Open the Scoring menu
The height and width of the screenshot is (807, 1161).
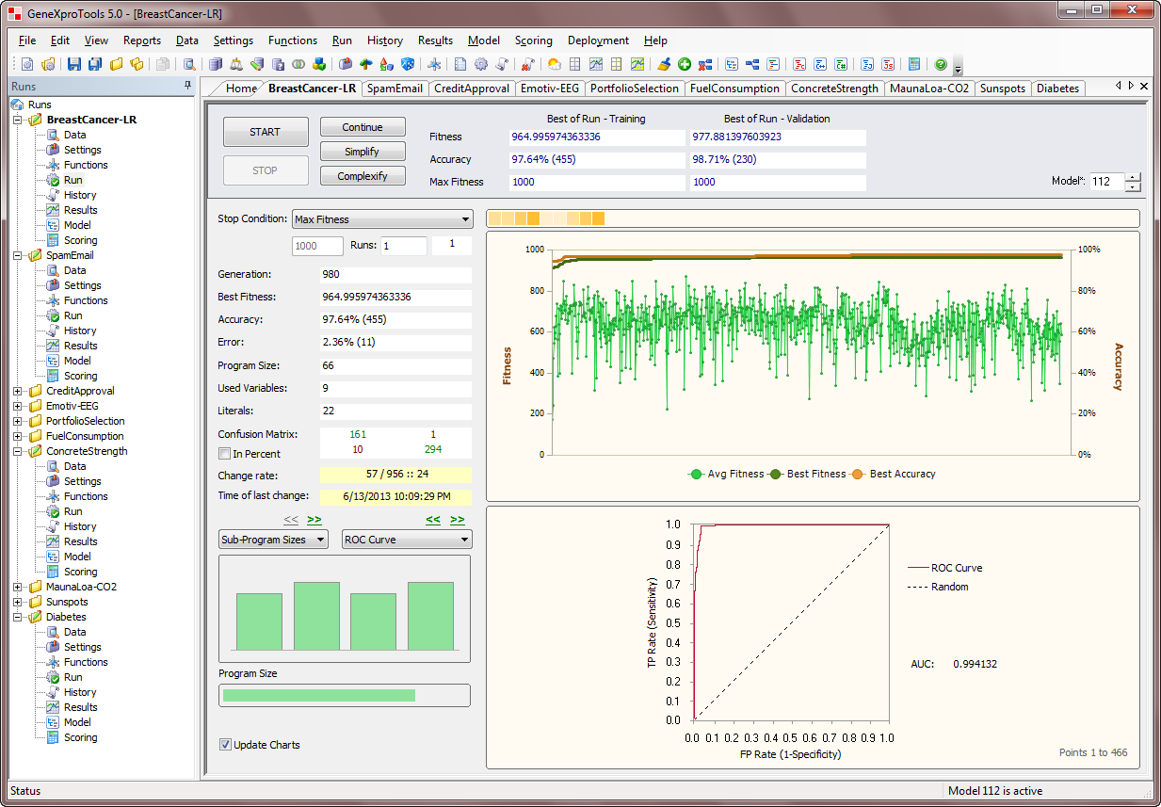pos(533,40)
